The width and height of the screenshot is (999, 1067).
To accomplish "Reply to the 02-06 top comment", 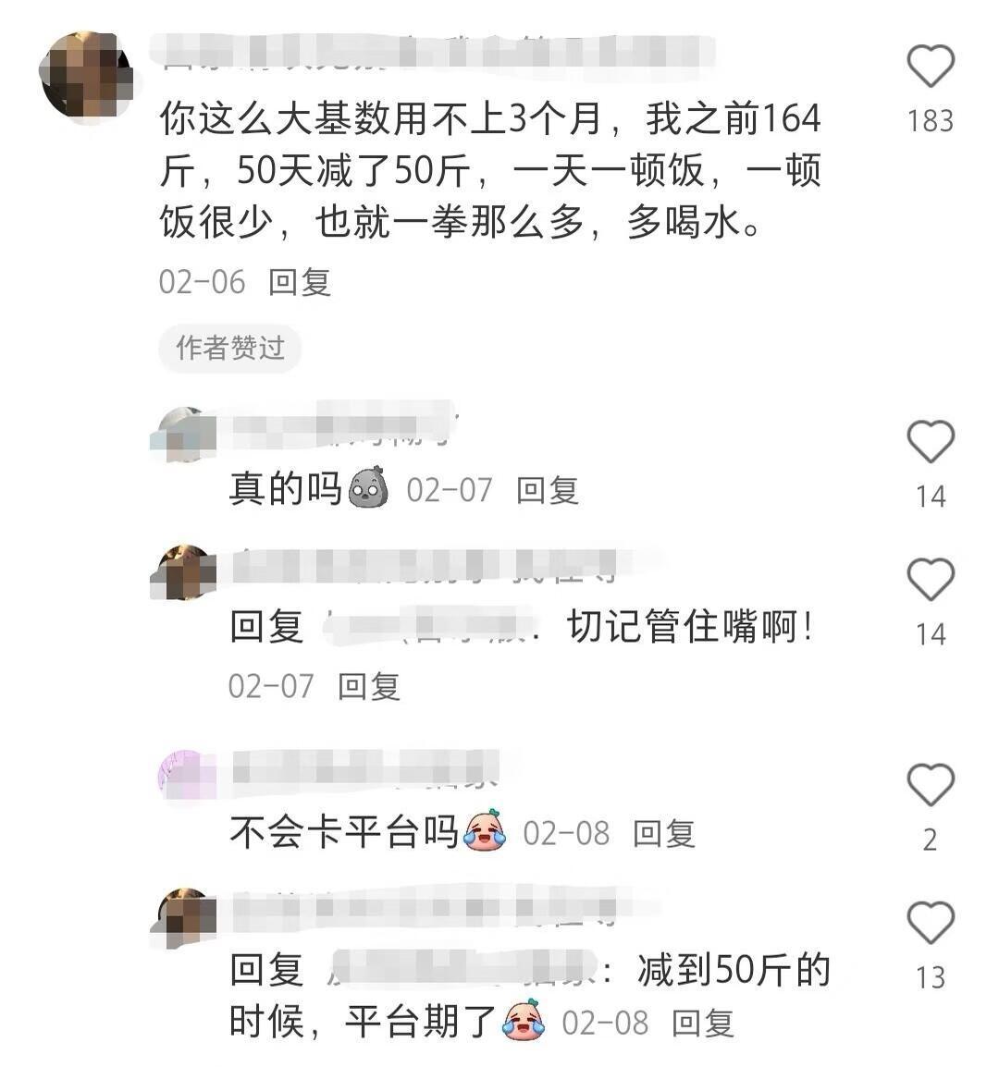I will 300,282.
